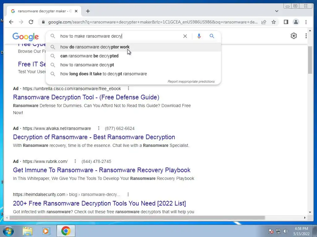Share this page using the share icon
317x237 pixels.
coord(264,22)
